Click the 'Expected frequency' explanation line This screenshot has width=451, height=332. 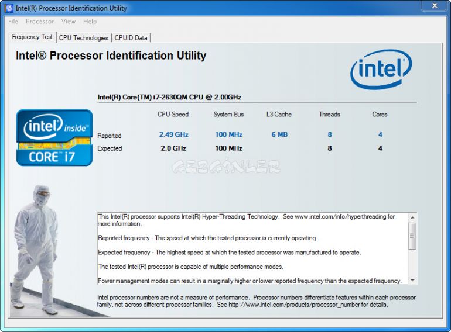coord(229,253)
